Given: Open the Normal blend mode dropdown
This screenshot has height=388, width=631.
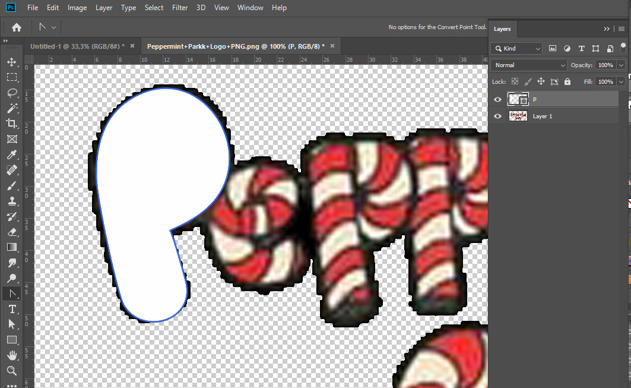Looking at the screenshot, I should (x=529, y=65).
